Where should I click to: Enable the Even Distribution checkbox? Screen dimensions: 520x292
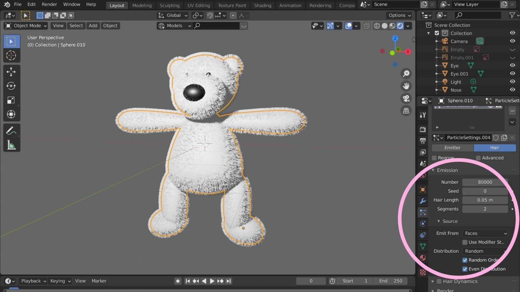pyautogui.click(x=465, y=269)
